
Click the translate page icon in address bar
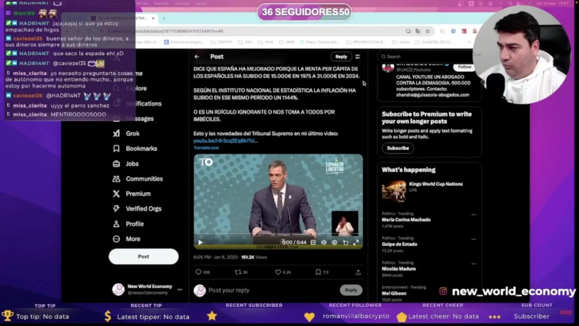(x=418, y=31)
